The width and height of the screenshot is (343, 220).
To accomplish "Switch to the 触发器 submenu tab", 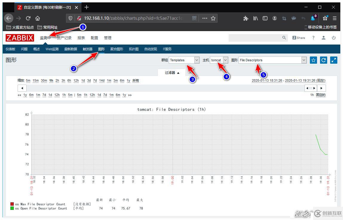I will click(x=87, y=49).
